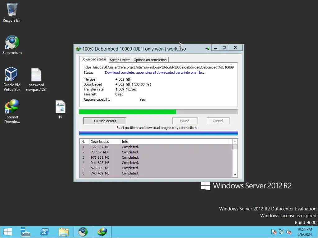Click the muted speaker tray icon

click(x=289, y=232)
